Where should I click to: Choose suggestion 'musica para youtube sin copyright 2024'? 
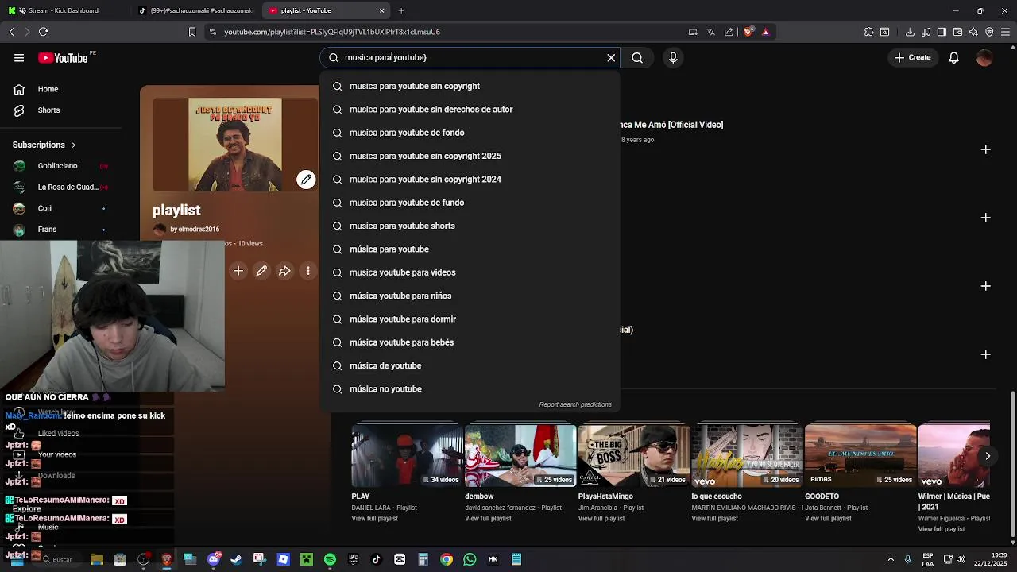tap(470, 179)
